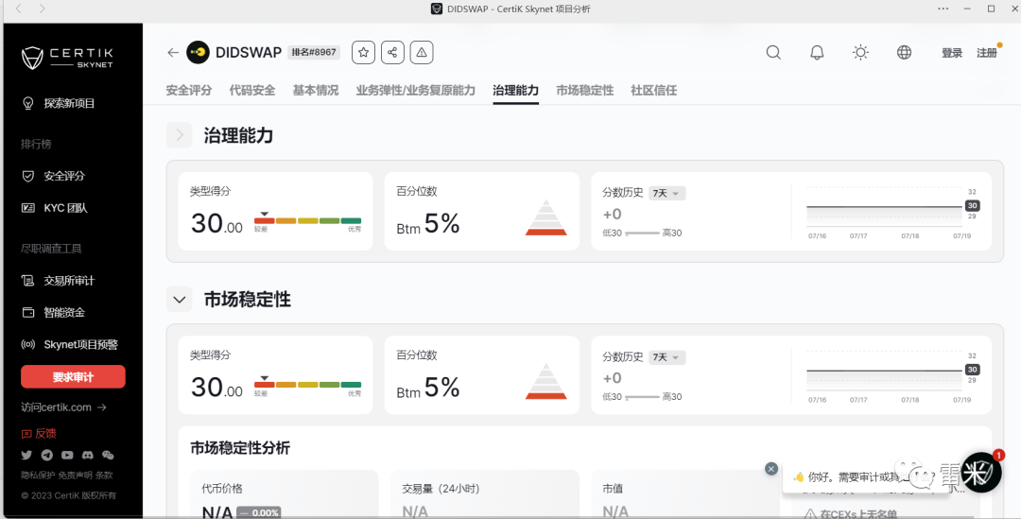
Task: Open 隐私保护 footer link
Action: coord(38,476)
